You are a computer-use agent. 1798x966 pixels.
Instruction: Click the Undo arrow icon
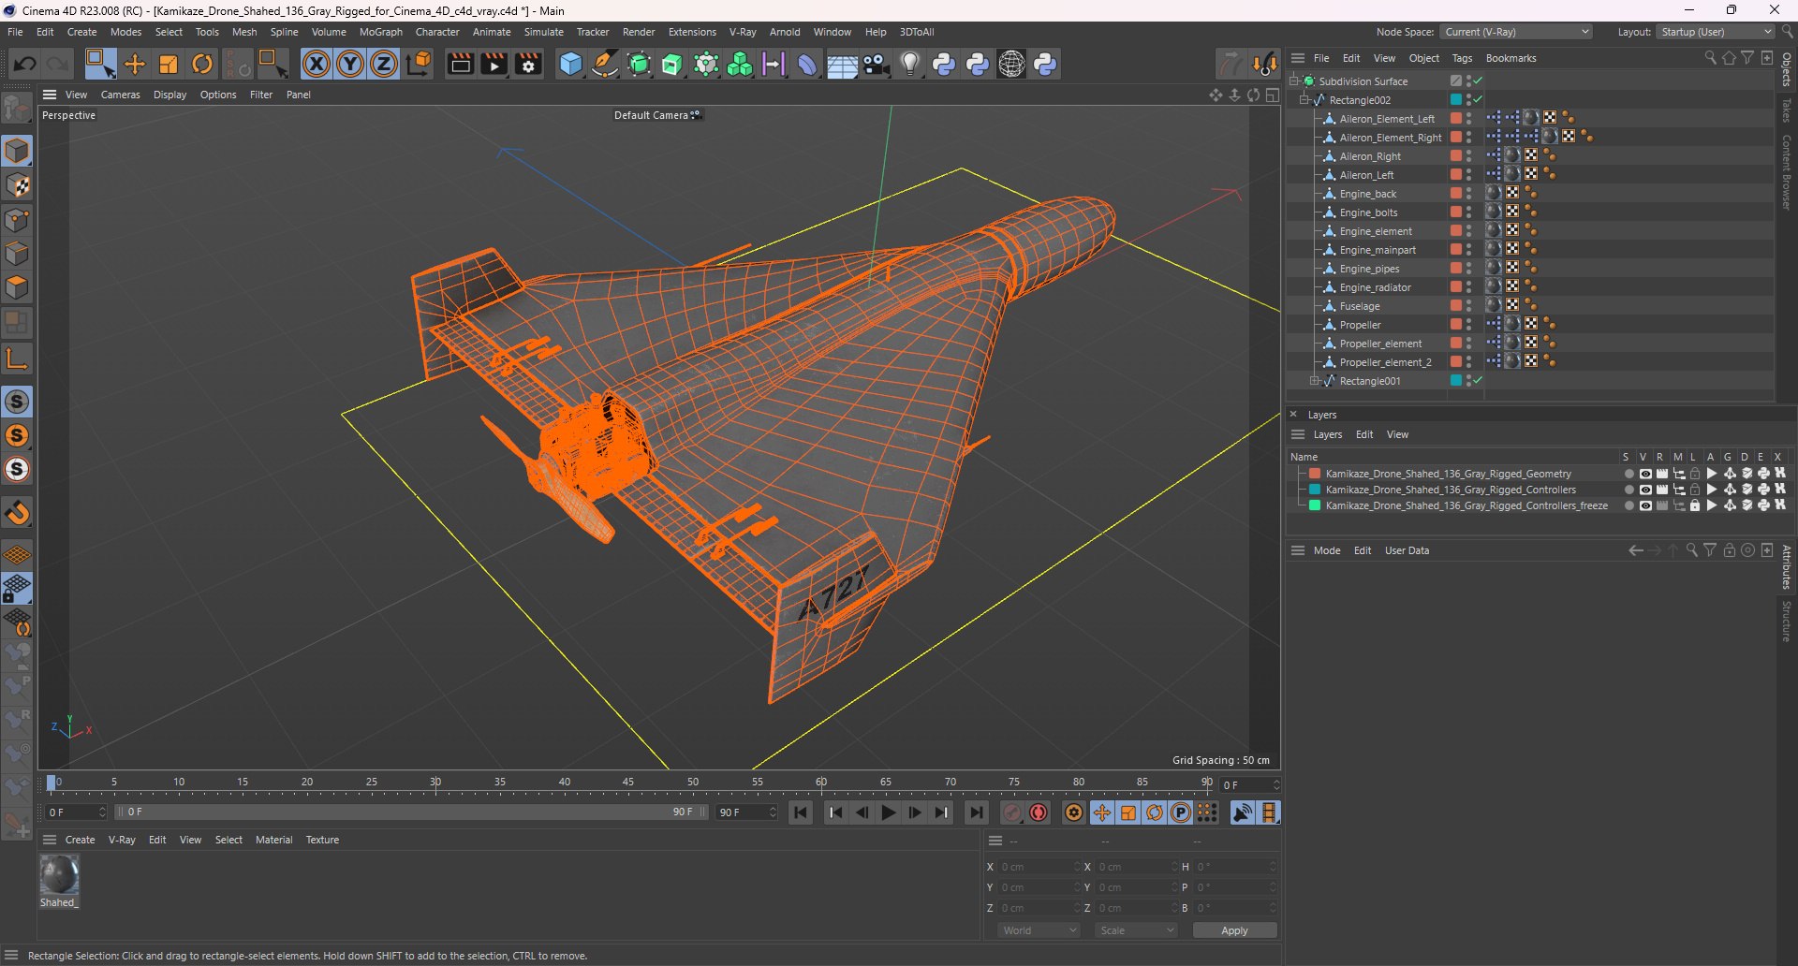(25, 64)
